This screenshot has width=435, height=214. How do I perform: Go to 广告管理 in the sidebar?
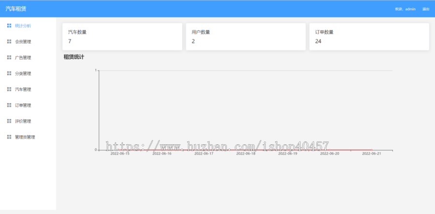pyautogui.click(x=28, y=58)
